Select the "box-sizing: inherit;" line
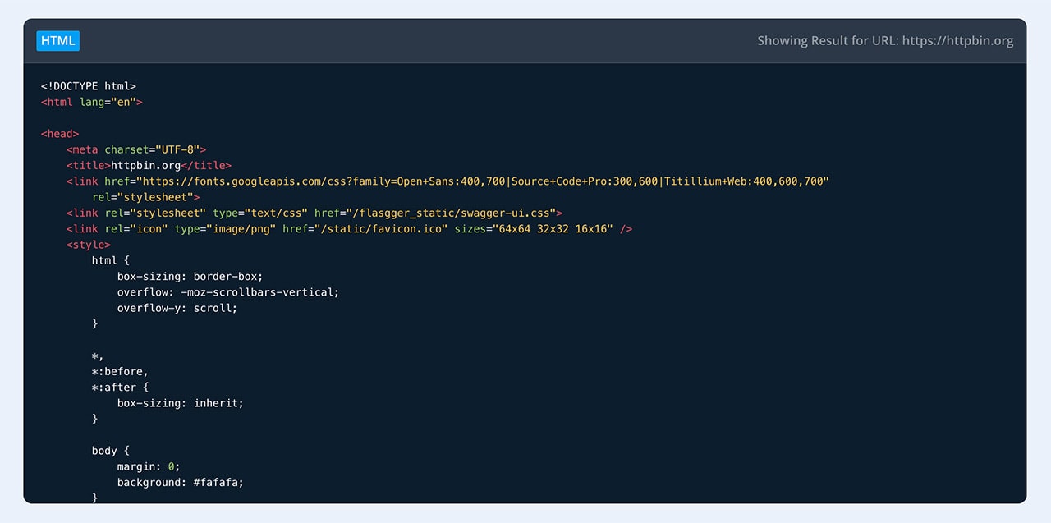Viewport: 1051px width, 523px height. 181,403
